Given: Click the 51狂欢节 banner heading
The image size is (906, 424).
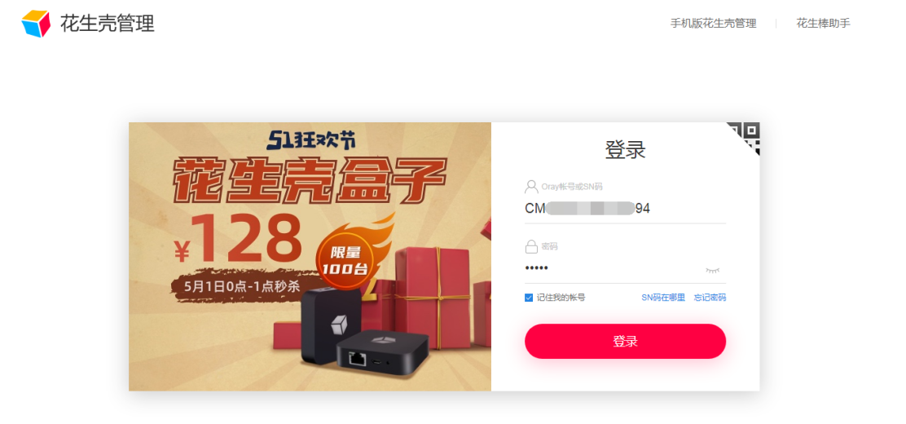Looking at the screenshot, I should (311, 139).
